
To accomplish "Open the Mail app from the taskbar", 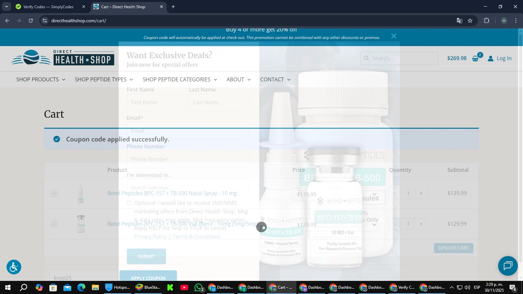I will (x=67, y=287).
